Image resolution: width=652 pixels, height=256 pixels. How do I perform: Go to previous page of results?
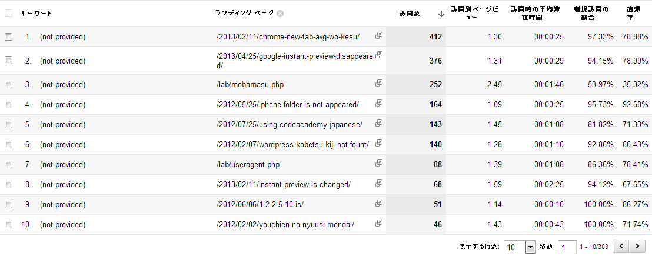621,246
